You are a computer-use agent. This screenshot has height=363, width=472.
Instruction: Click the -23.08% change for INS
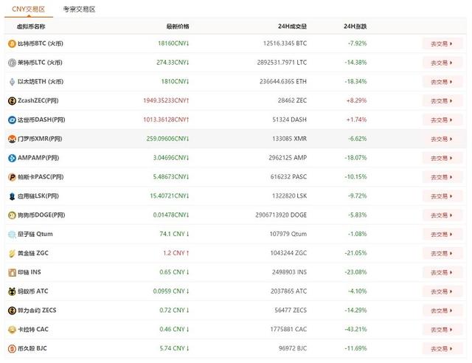click(355, 272)
